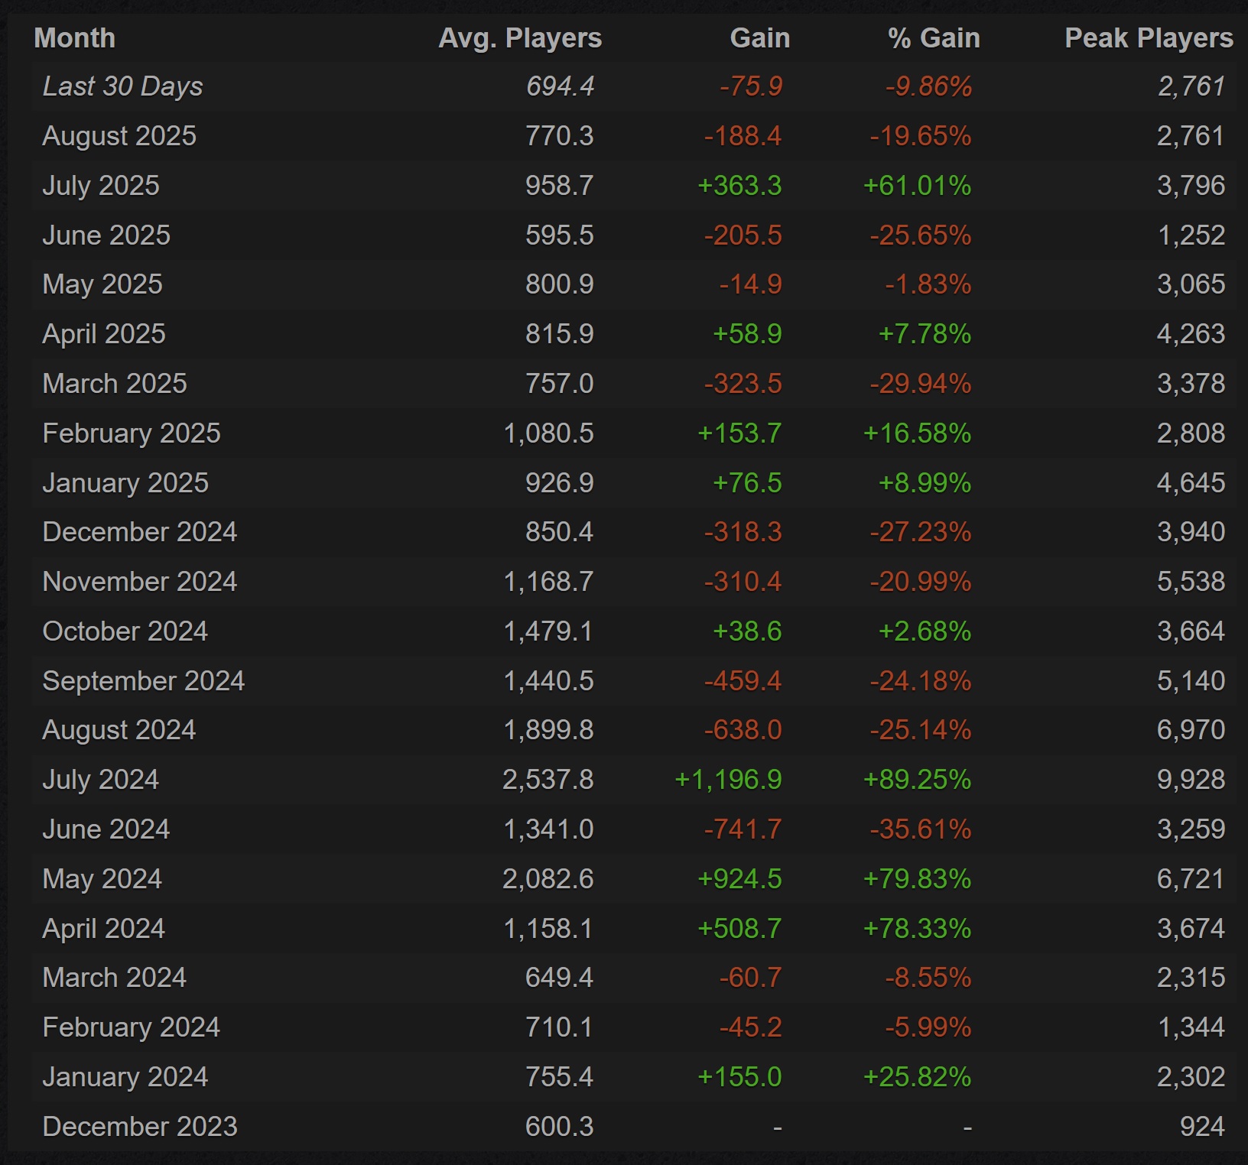1248x1165 pixels.
Task: Click the gain value +155.0
Action: point(739,1077)
